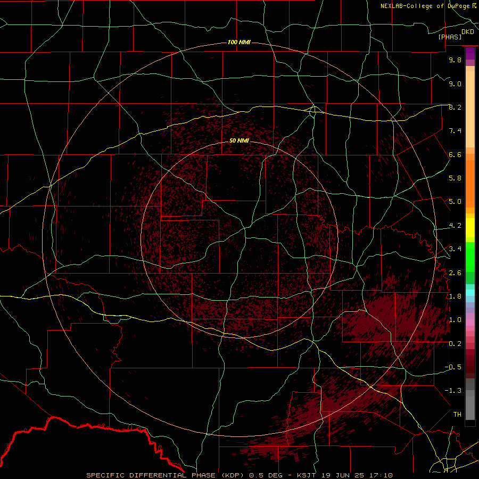
Task: Click the yellow band of the color scale
Action: [470, 228]
